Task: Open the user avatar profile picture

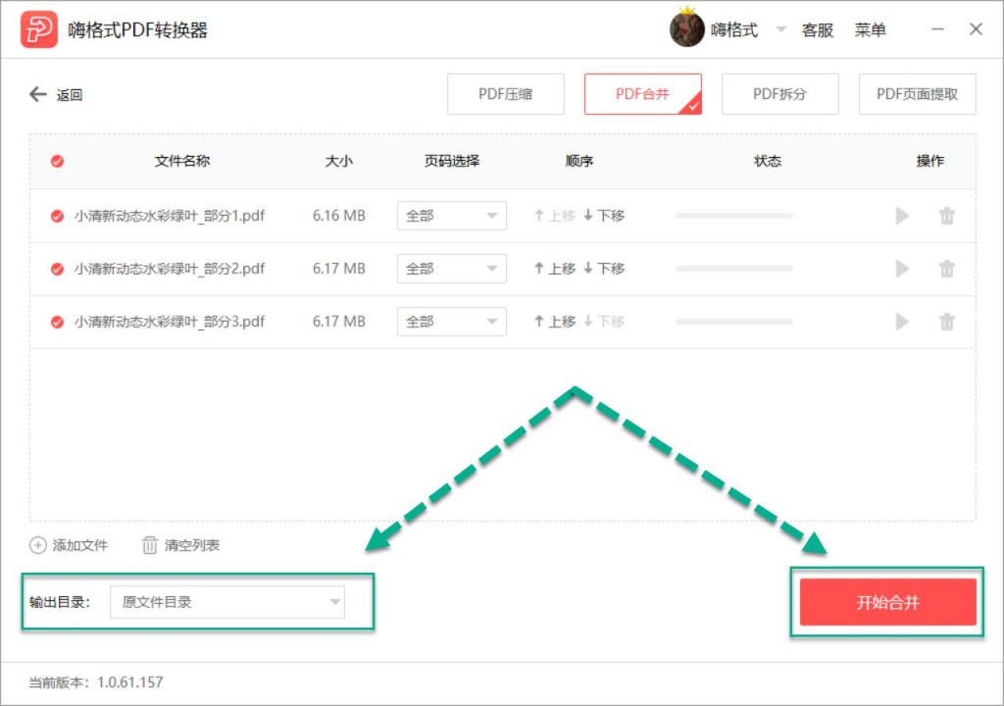Action: tap(686, 28)
